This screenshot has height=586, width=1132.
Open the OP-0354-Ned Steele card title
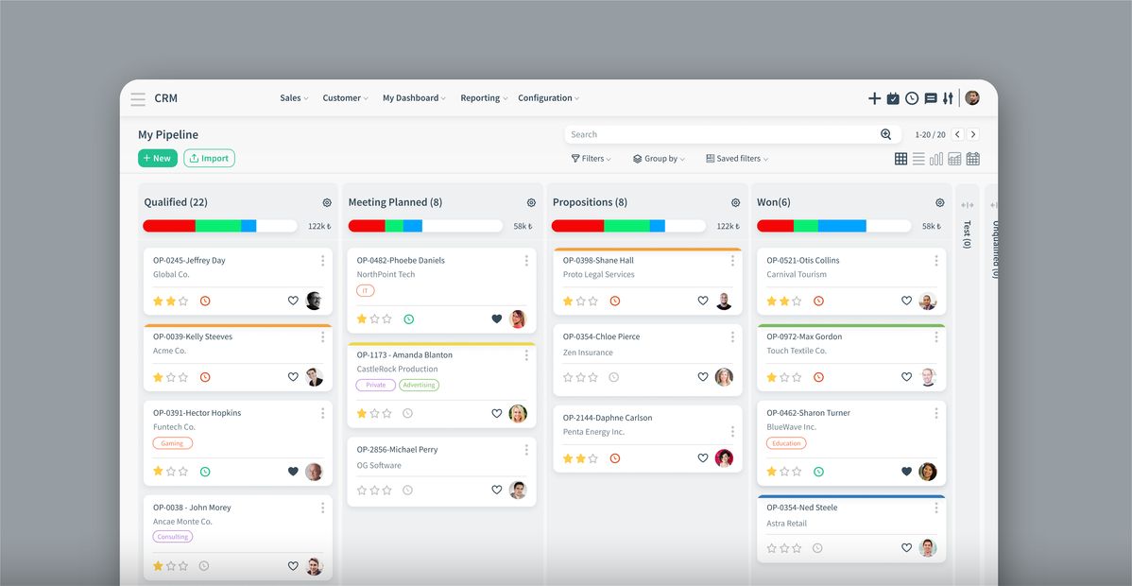[x=802, y=508]
